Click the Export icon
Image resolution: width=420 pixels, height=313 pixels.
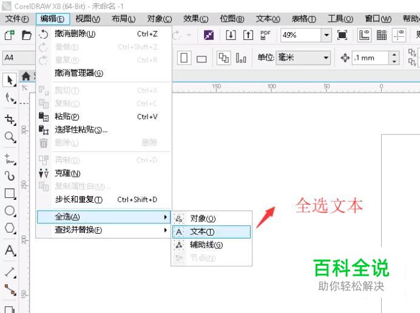(x=248, y=35)
